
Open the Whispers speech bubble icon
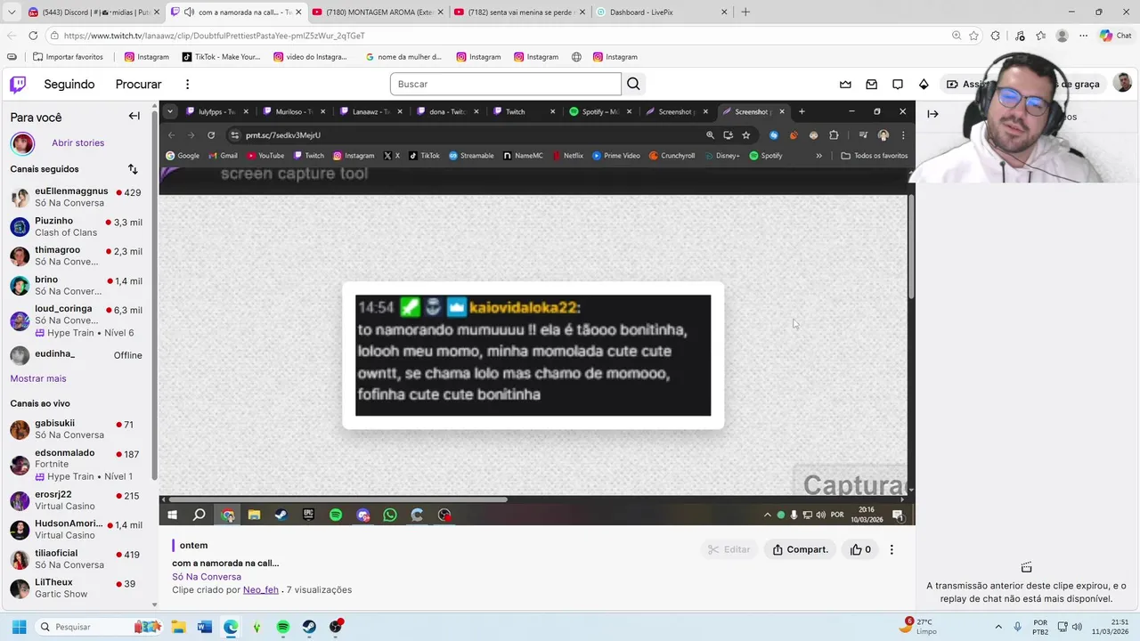[898, 85]
